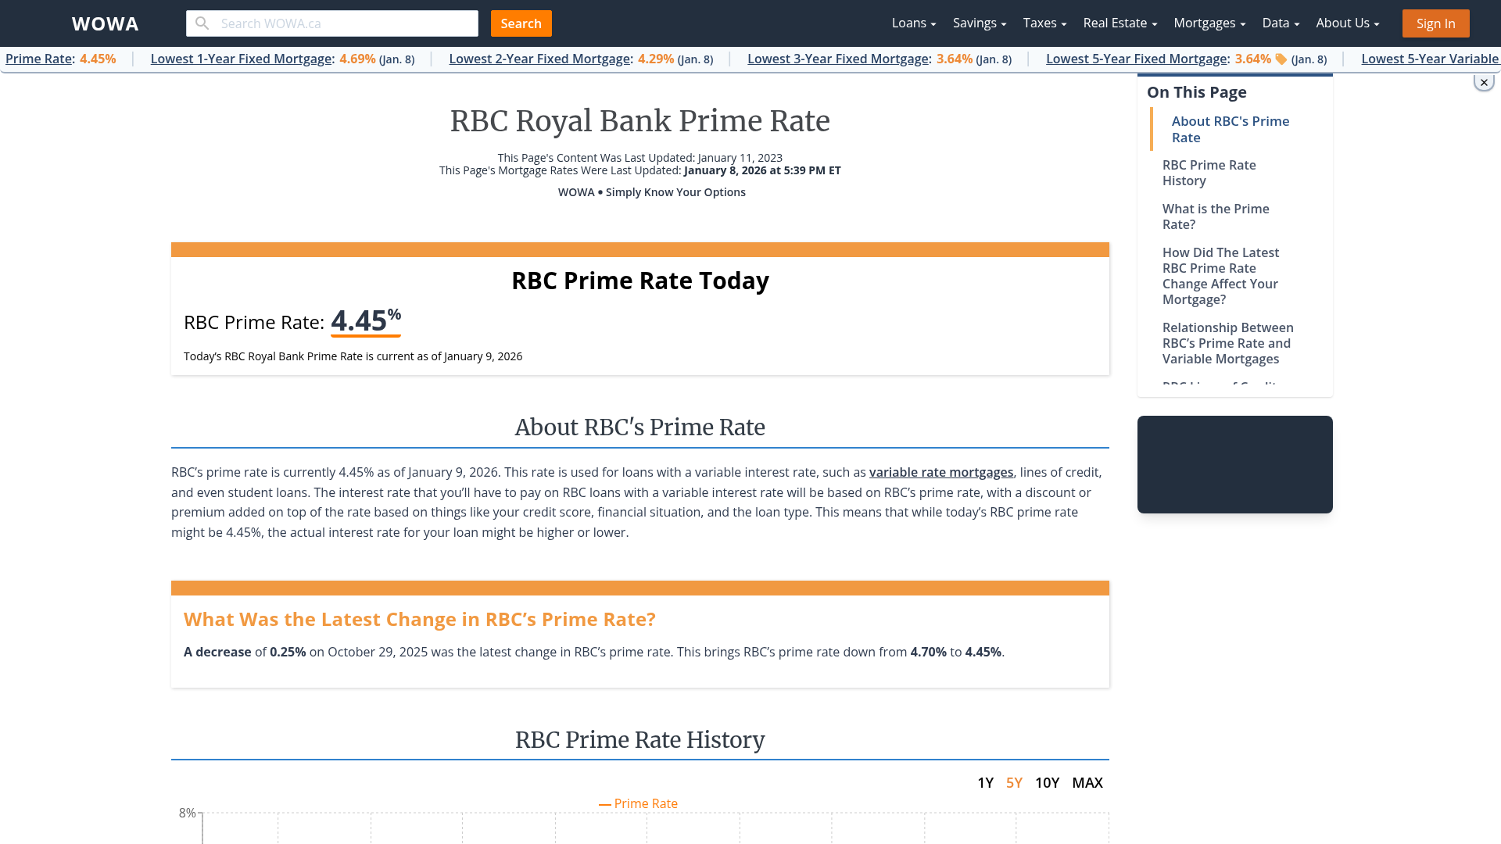This screenshot has width=1501, height=844.
Task: Switch chart range to 1Y
Action: pos(986,782)
